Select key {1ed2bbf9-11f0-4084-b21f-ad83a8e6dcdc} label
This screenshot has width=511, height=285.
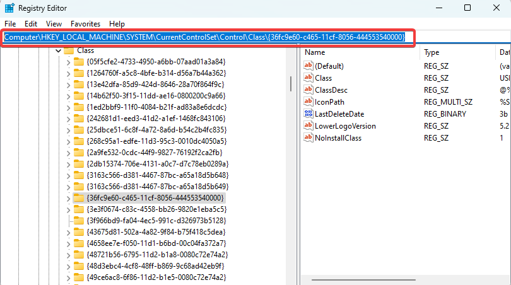pyautogui.click(x=156, y=107)
